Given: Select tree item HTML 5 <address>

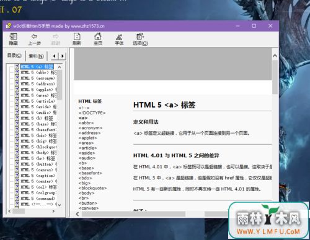Looking at the screenshot, I should 38,84.
